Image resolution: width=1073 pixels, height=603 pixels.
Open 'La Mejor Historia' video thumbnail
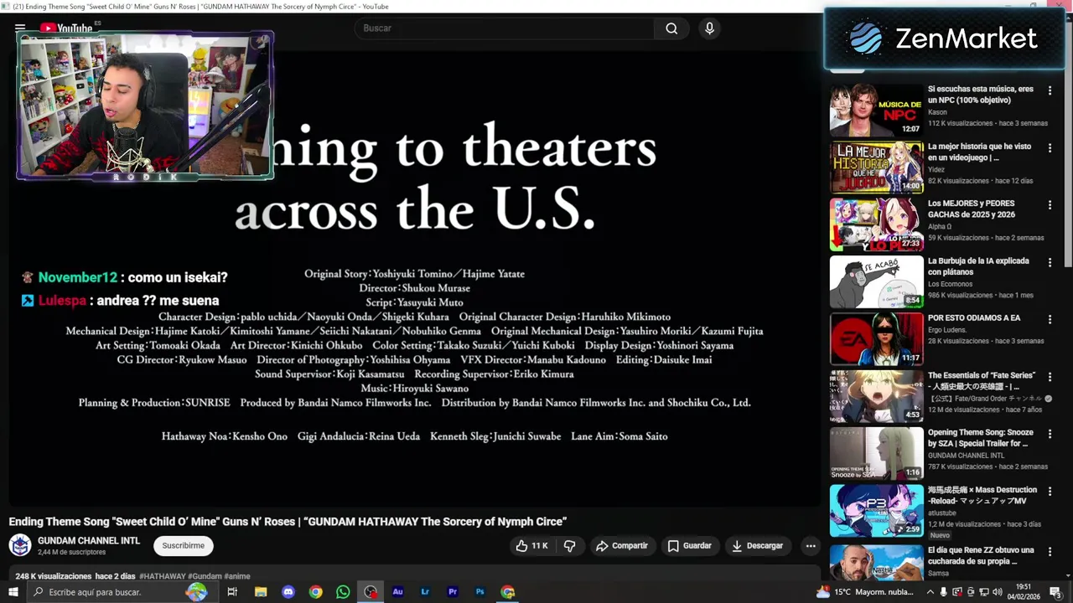[876, 167]
